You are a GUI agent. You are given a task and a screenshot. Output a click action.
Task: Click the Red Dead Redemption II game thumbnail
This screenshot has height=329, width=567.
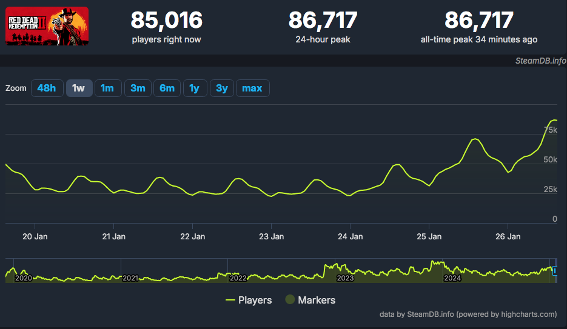[x=47, y=26]
